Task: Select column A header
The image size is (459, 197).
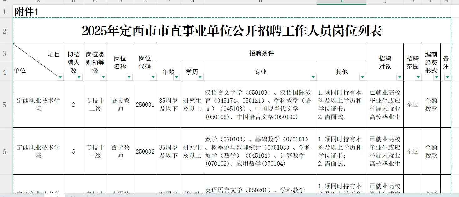Action: tap(38, 2)
